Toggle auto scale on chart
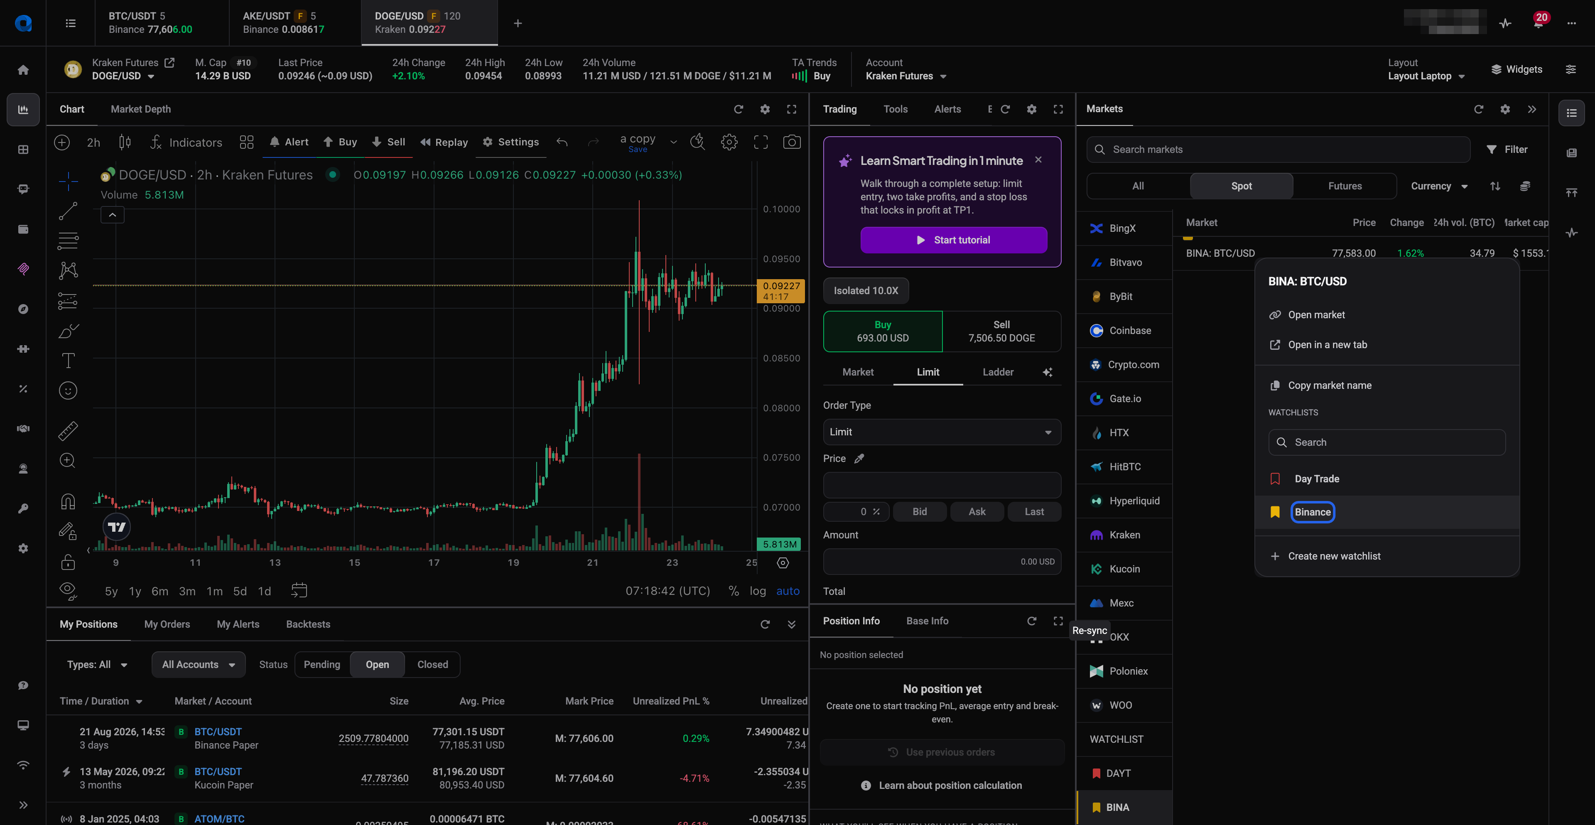Image resolution: width=1595 pixels, height=825 pixels. click(788, 591)
